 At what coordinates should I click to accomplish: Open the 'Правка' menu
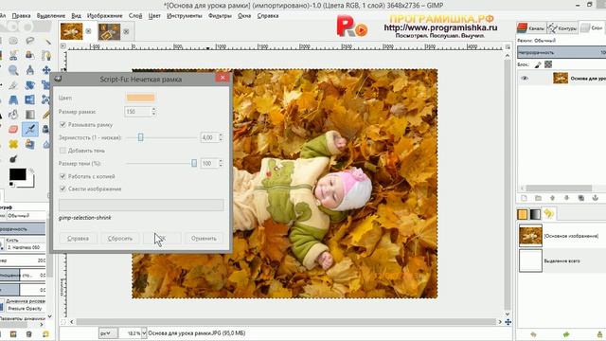click(x=21, y=16)
